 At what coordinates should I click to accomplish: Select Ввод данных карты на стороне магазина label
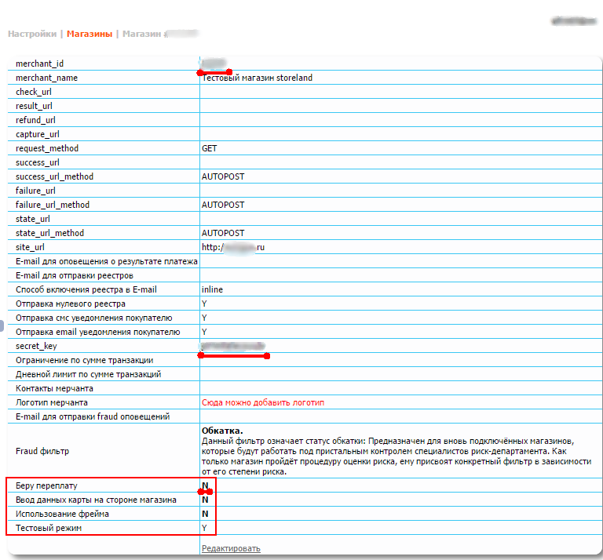point(96,500)
